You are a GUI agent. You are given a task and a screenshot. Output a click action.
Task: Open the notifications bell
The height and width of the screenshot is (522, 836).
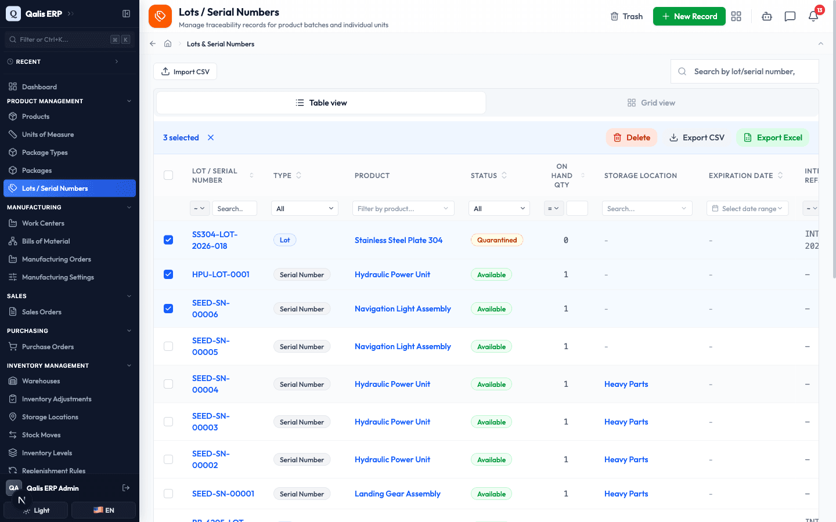[813, 16]
